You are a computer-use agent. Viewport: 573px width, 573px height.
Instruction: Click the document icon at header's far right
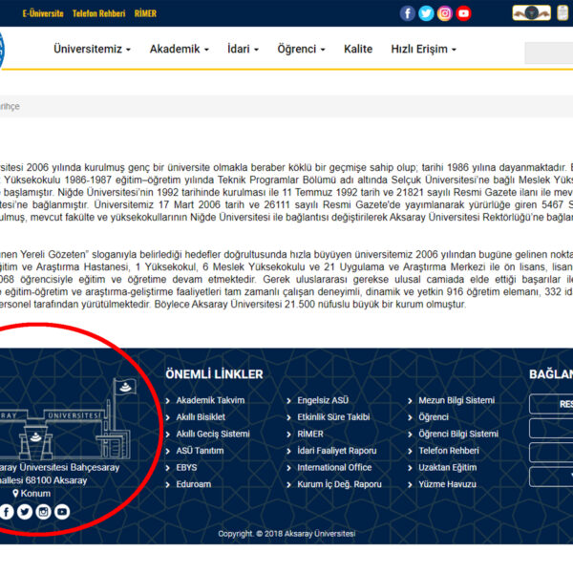562,13
